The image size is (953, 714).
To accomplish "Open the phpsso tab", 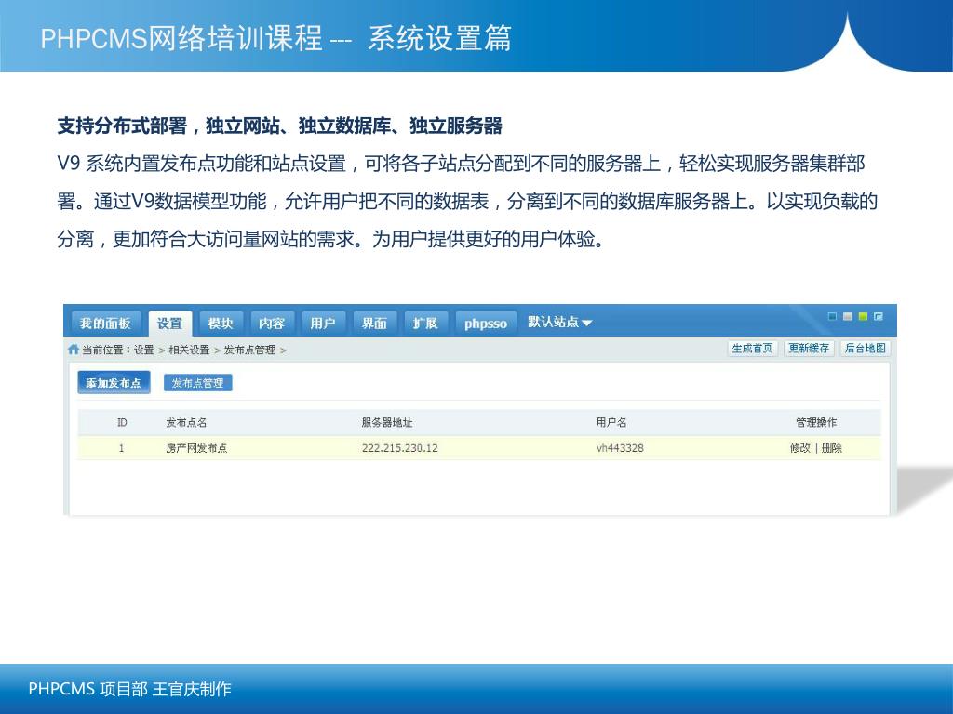I will 486,324.
